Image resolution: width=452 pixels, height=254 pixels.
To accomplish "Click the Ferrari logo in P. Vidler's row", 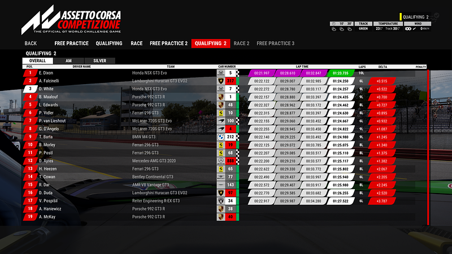I will (221, 113).
